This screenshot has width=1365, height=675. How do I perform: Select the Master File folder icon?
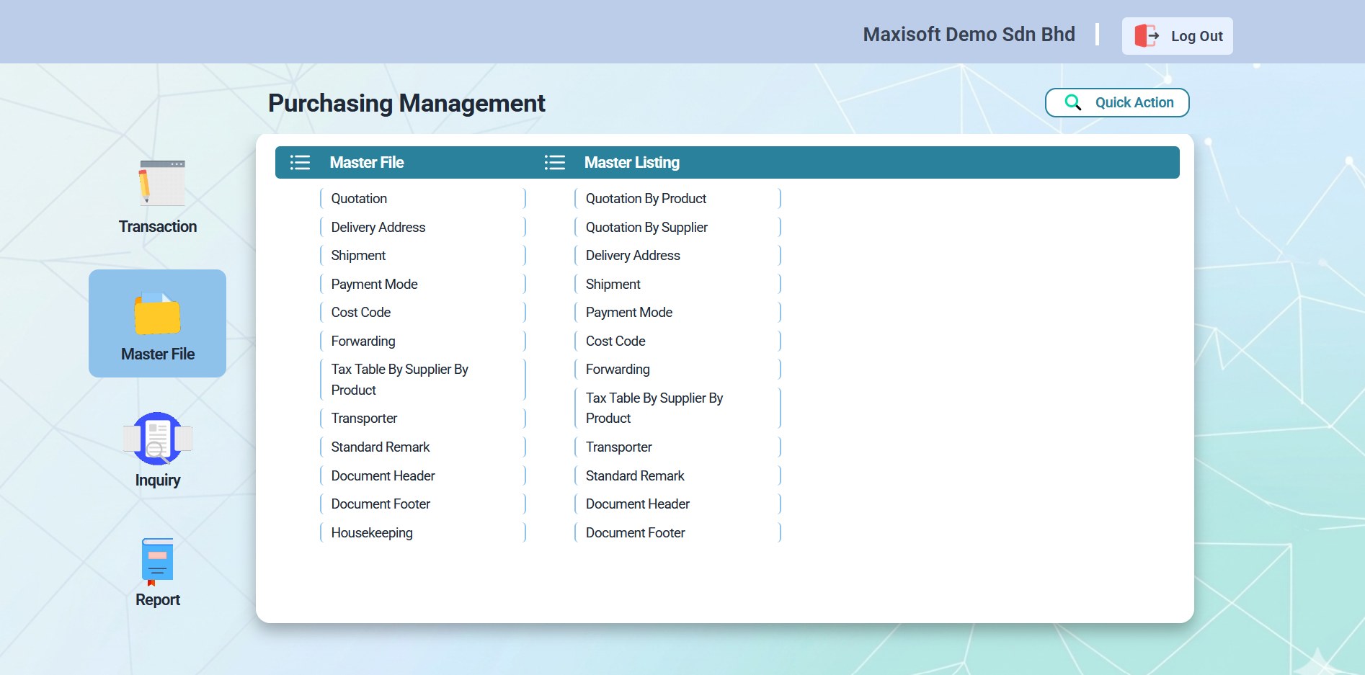[x=157, y=313]
